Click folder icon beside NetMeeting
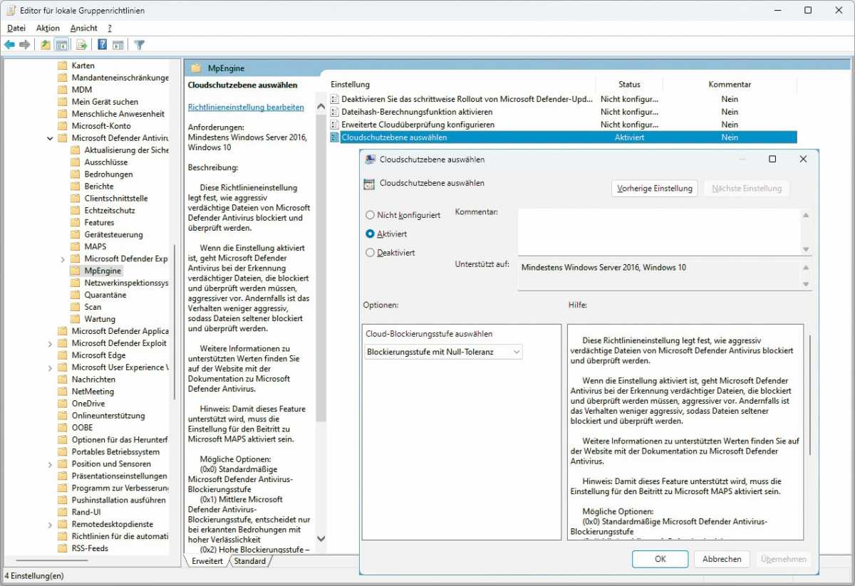The height and width of the screenshot is (586, 855). click(63, 392)
